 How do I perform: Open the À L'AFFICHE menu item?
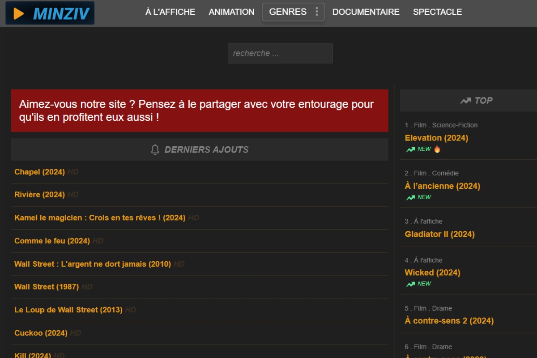(169, 12)
